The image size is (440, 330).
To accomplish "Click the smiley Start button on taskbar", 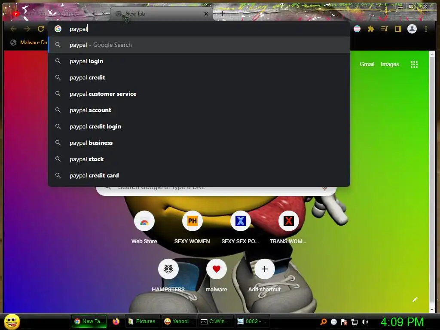I will (12, 321).
